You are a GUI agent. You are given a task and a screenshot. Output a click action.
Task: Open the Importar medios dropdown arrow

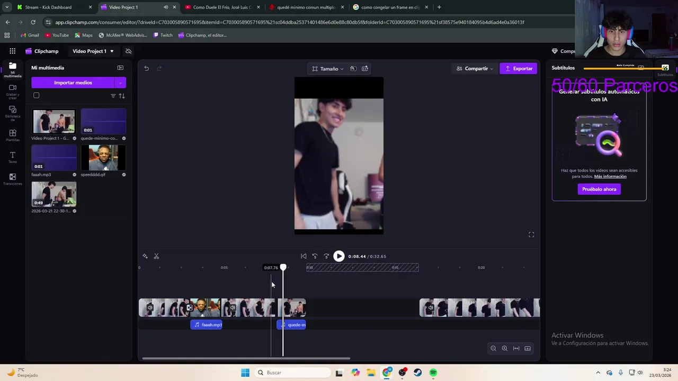pos(120,83)
